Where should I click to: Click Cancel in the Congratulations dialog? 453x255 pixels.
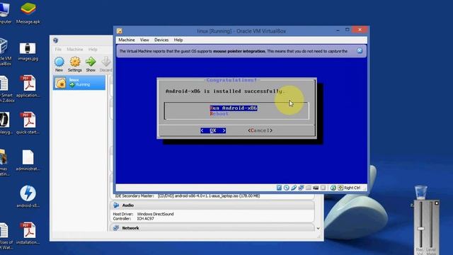click(x=260, y=130)
